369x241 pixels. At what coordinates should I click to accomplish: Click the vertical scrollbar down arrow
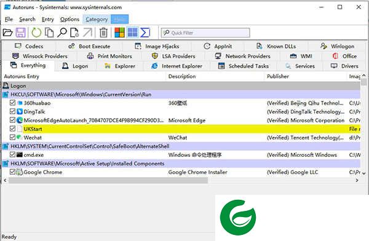point(364,173)
